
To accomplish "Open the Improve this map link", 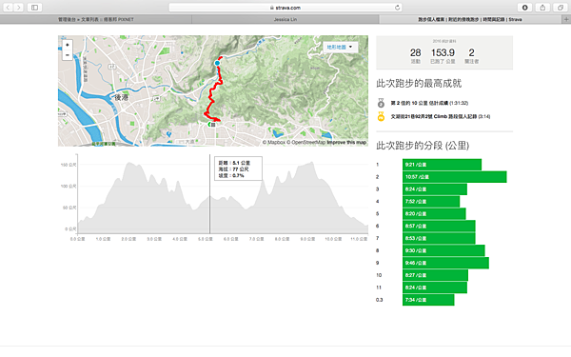I will click(x=346, y=142).
